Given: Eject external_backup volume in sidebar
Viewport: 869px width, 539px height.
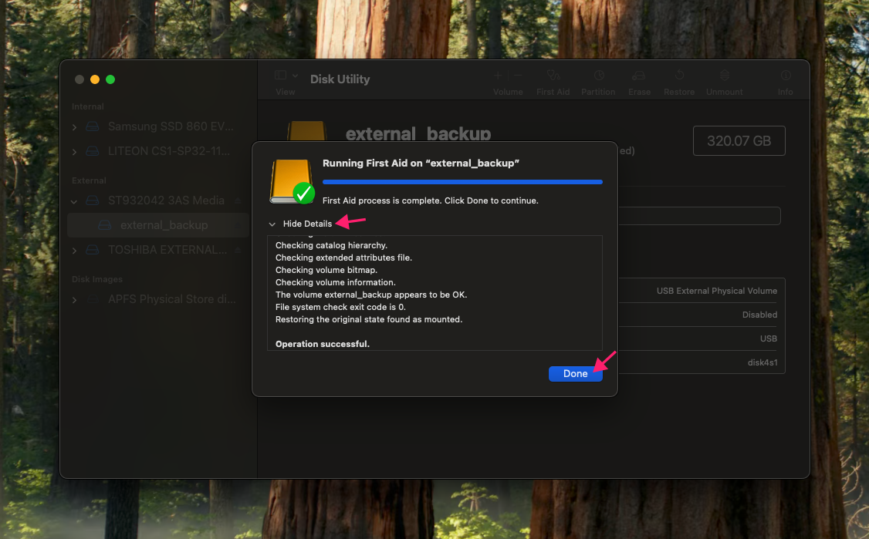Looking at the screenshot, I should [238, 225].
